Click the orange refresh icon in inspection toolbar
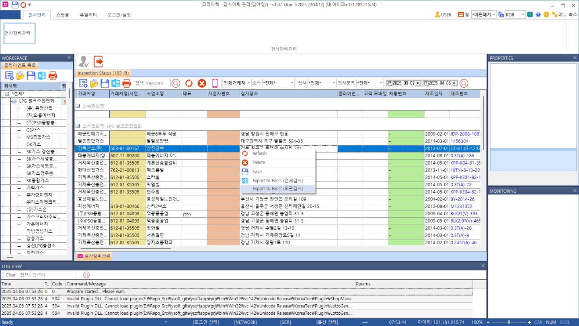 click(189, 83)
